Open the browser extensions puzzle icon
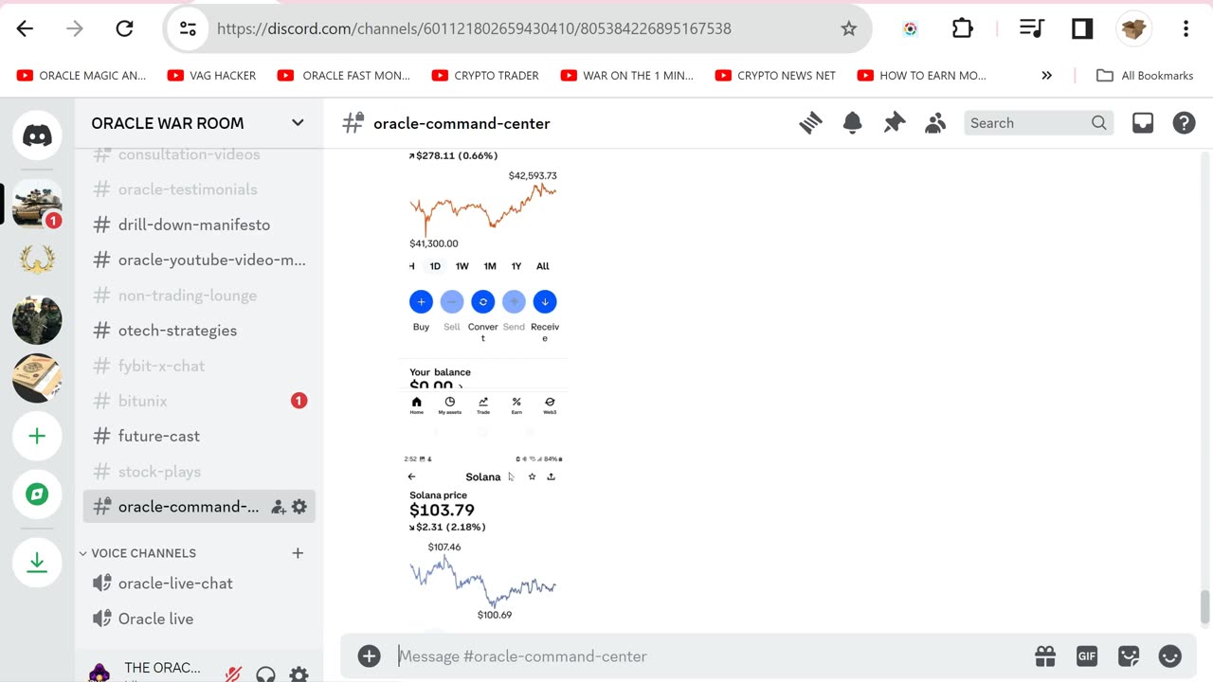The image size is (1213, 682). (962, 28)
